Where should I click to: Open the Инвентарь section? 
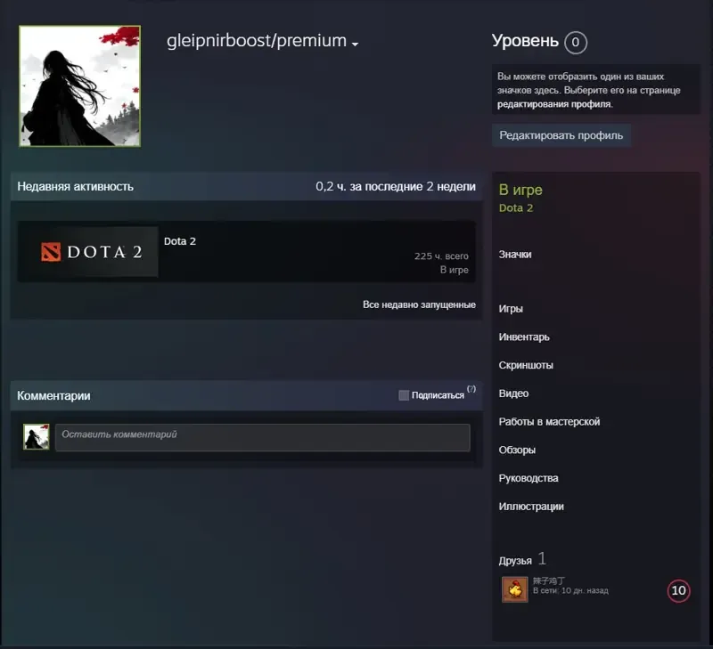pyautogui.click(x=524, y=337)
